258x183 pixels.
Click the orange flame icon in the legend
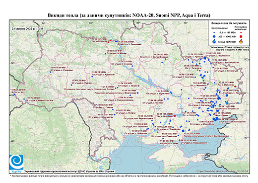(241, 41)
